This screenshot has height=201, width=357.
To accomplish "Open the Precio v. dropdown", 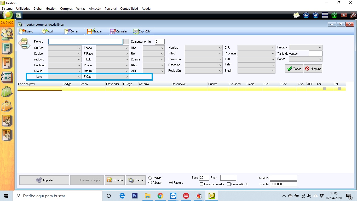I will 306,47.
